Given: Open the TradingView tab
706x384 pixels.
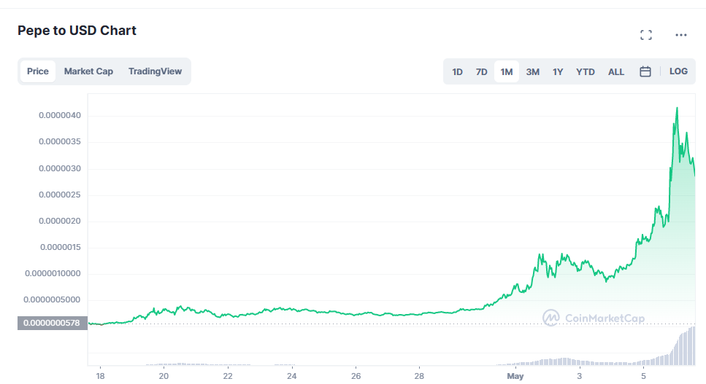Looking at the screenshot, I should [155, 71].
